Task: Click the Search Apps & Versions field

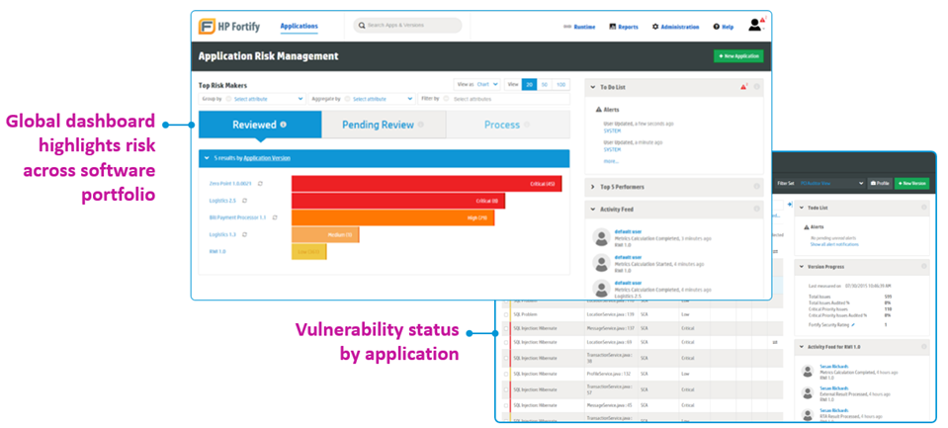Action: 407,26
